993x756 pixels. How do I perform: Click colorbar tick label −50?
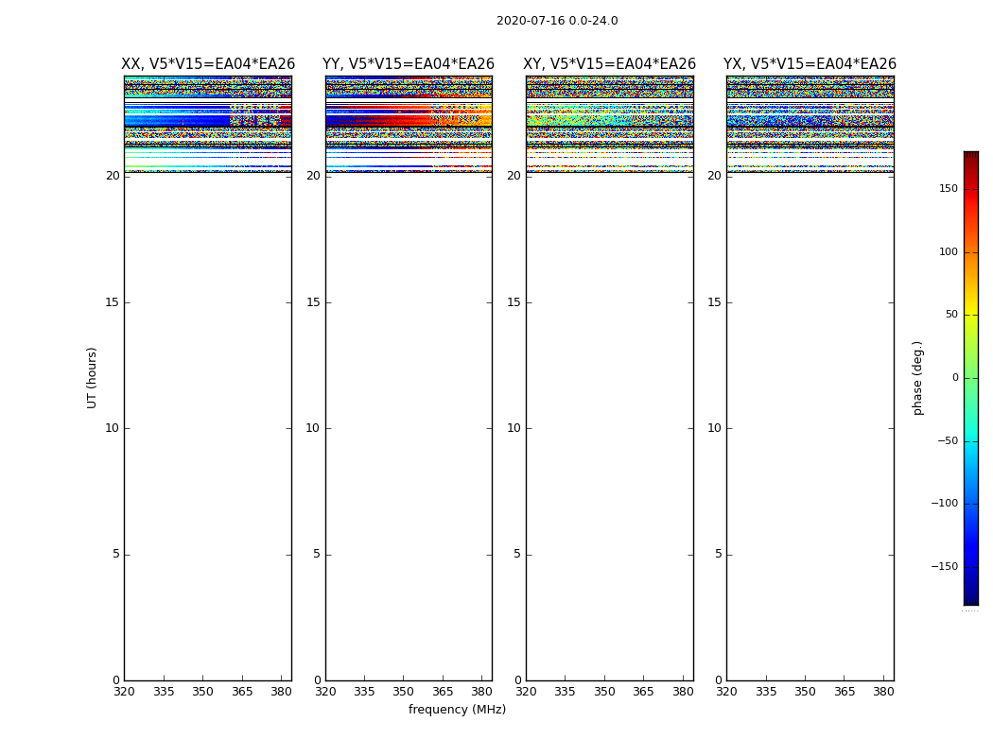pyautogui.click(x=948, y=440)
